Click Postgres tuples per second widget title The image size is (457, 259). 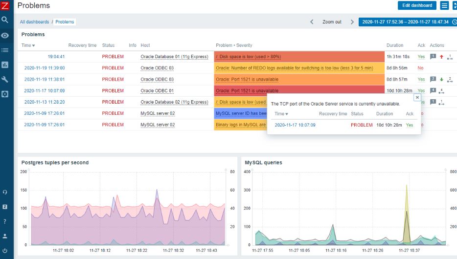point(55,163)
